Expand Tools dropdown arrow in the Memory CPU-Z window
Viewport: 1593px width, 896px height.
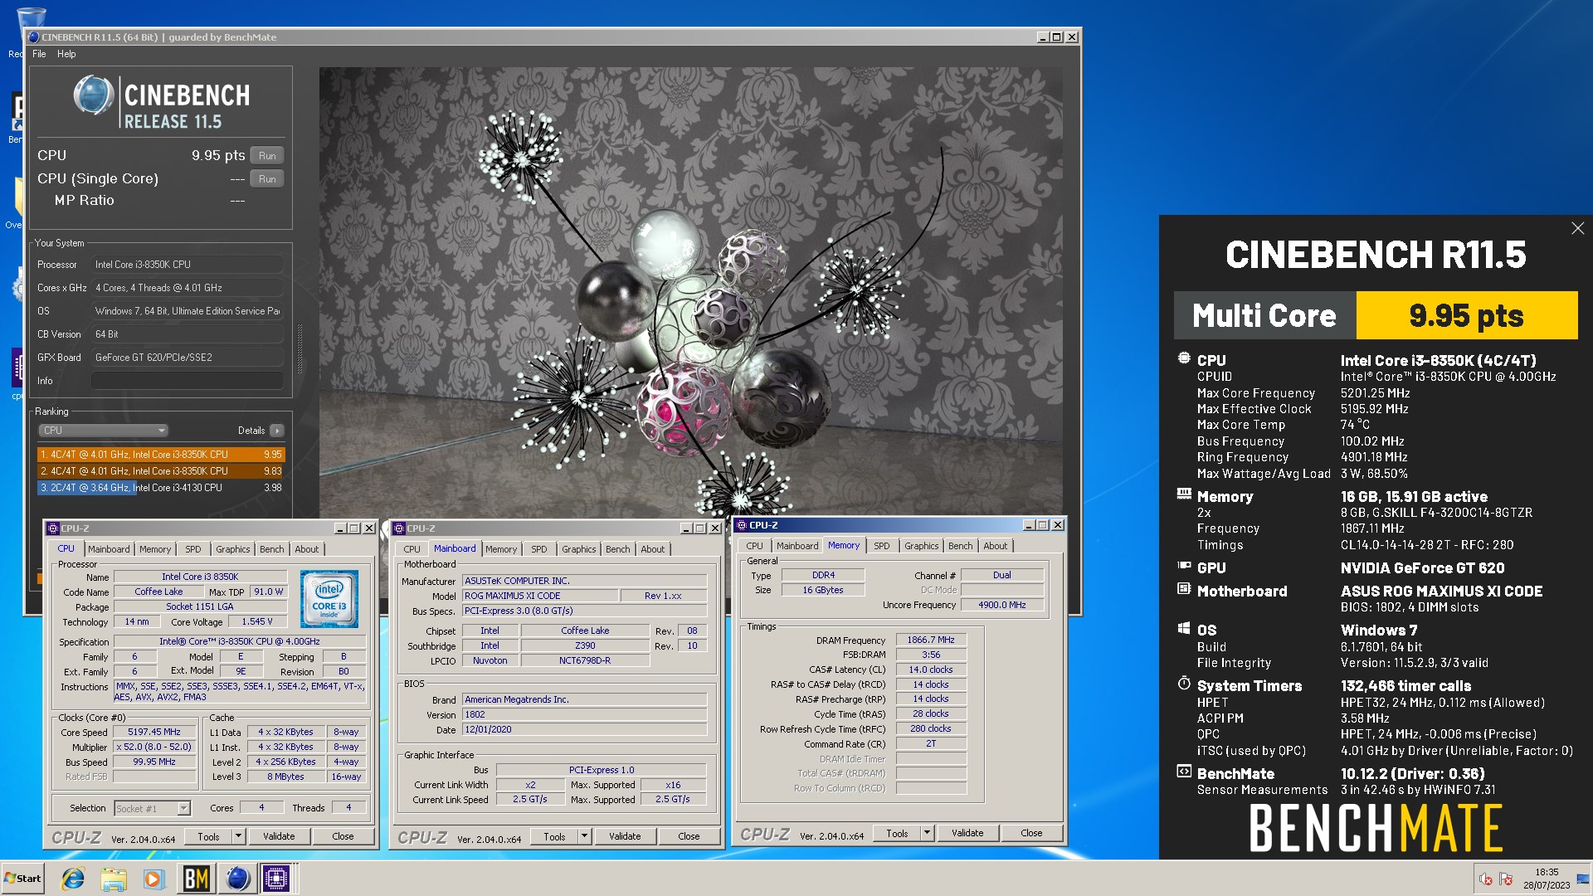pyautogui.click(x=928, y=833)
